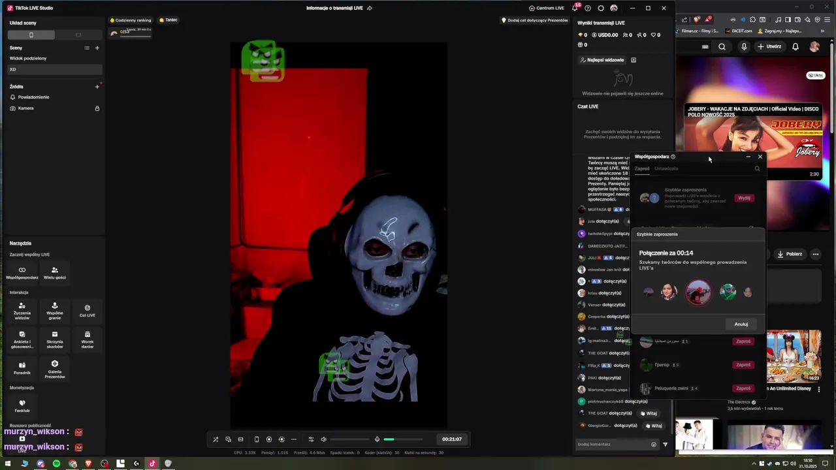
Task: Switch to the Zaproś tab
Action: pyautogui.click(x=642, y=168)
